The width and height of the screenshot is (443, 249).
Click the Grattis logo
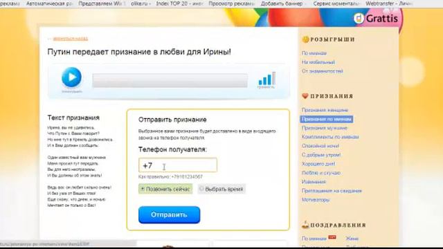click(x=376, y=19)
